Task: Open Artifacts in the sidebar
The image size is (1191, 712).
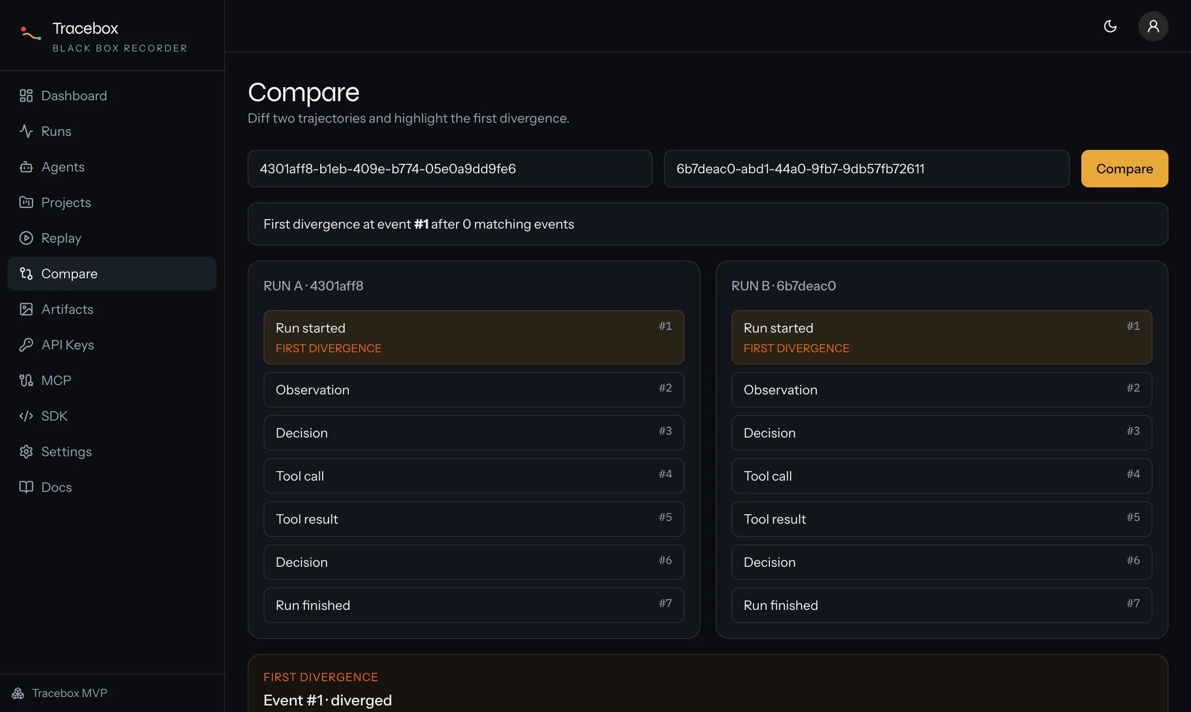Action: click(112, 309)
